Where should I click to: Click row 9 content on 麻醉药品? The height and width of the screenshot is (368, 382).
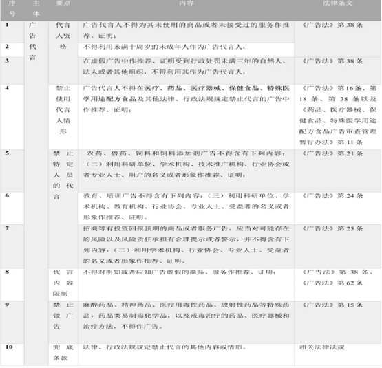pyautogui.click(x=186, y=316)
